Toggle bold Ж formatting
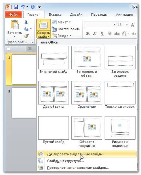The width and height of the screenshot is (141, 175). tap(88, 34)
